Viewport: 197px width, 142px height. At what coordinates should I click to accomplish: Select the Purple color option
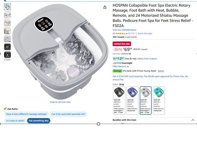(133, 100)
